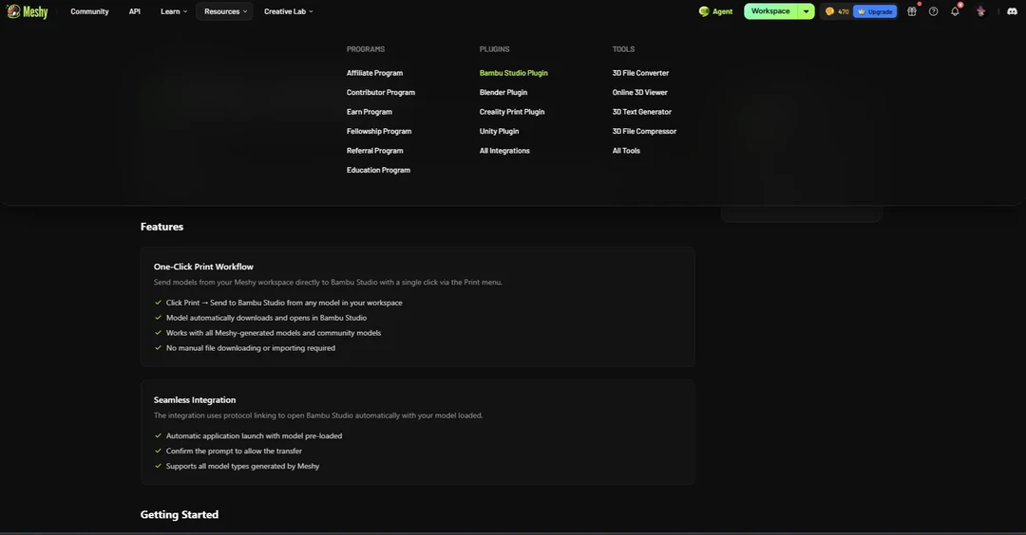Select Creality Print Plugin
Viewport: 1026px width, 535px height.
512,112
